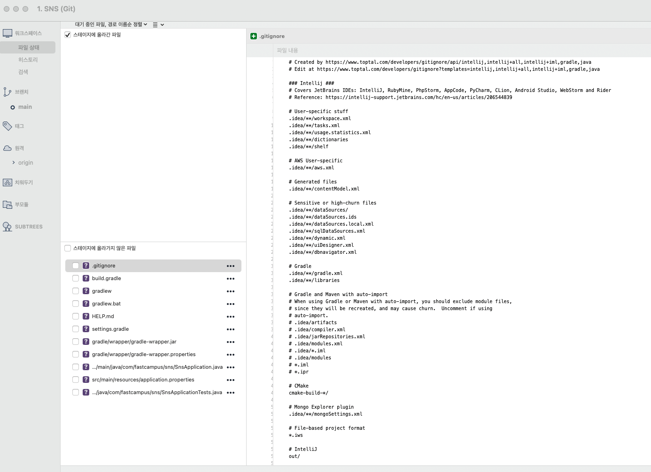Click the unknown status icon for build.gradle
The height and width of the screenshot is (472, 651).
coord(86,278)
